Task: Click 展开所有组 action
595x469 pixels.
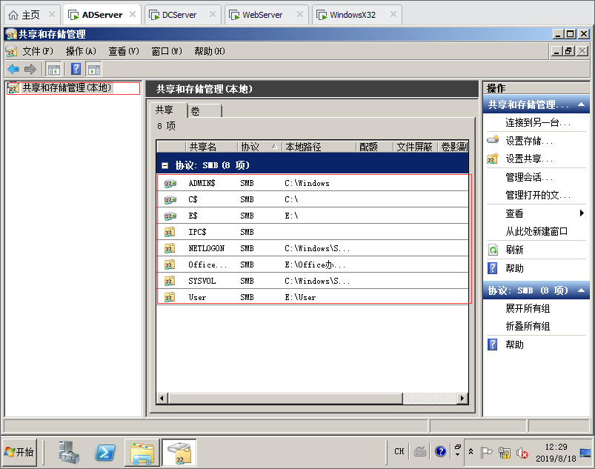Action: click(528, 308)
